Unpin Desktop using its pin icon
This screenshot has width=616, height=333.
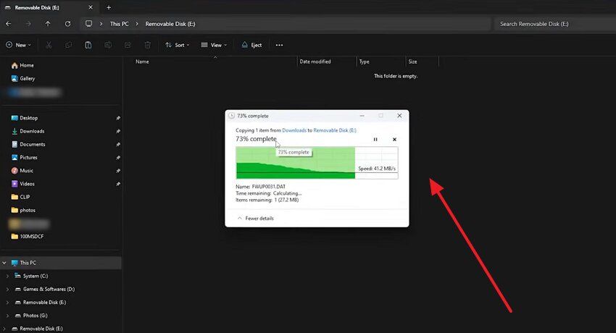118,118
